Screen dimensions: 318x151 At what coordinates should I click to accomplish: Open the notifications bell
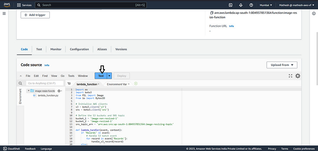pyautogui.click(x=241, y=5)
